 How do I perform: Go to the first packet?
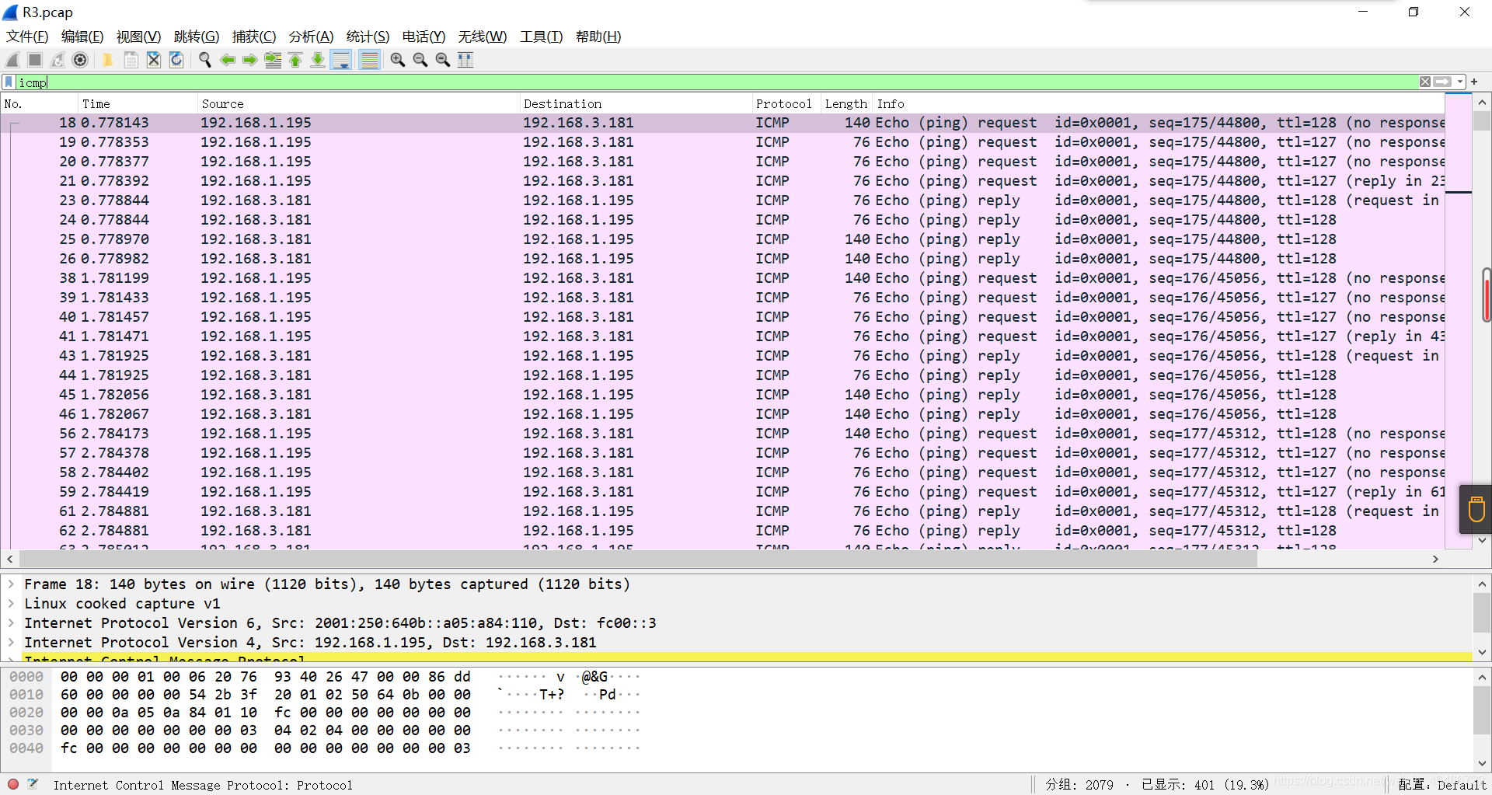(x=295, y=60)
